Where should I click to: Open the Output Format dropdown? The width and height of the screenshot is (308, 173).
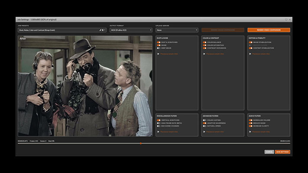[131, 30]
